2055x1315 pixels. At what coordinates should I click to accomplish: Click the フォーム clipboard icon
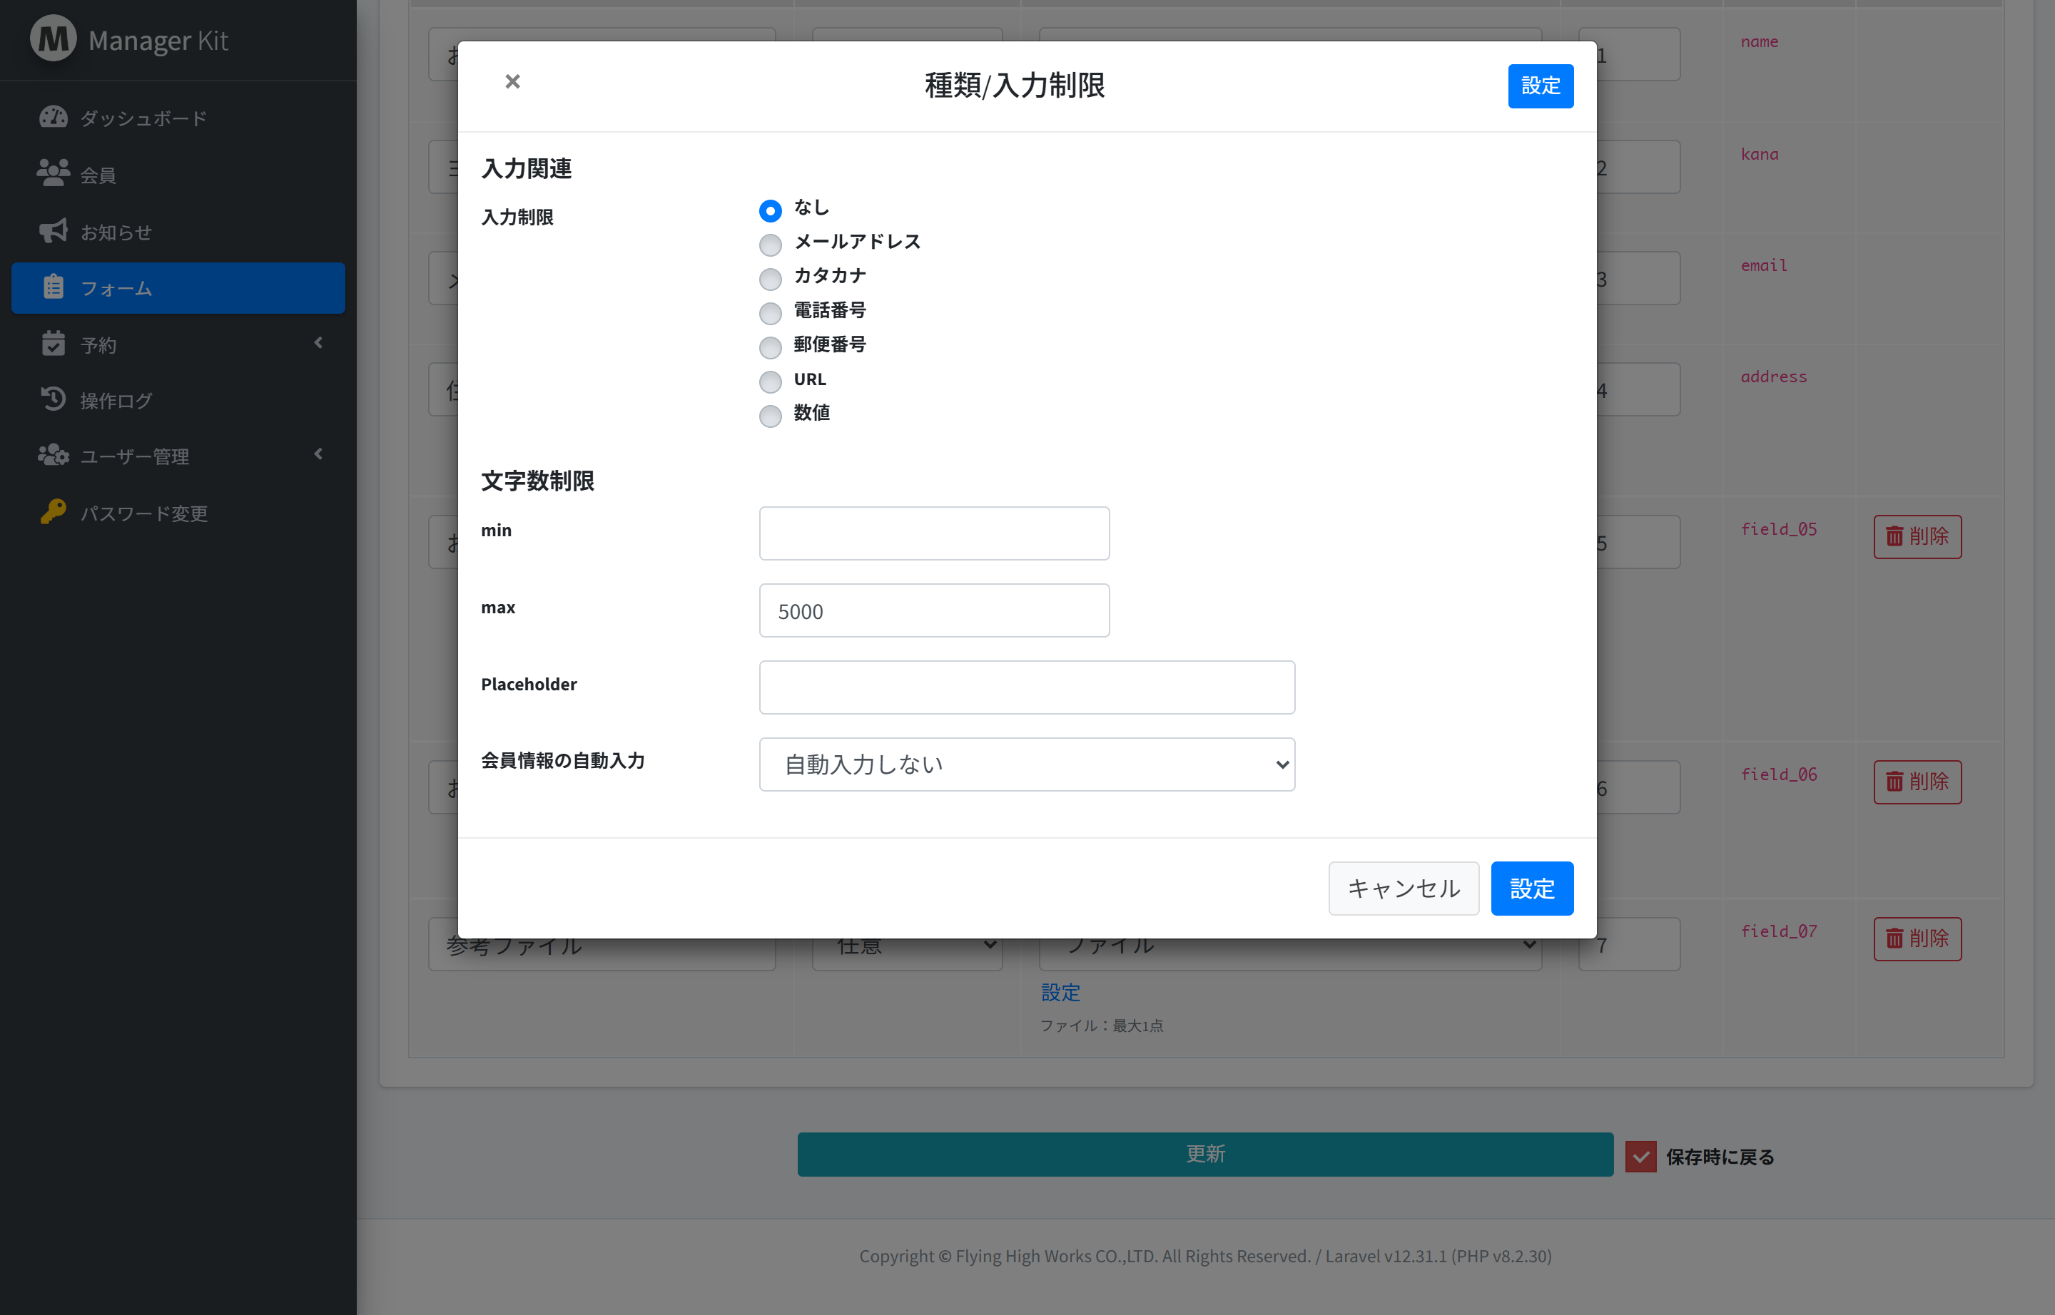click(x=53, y=287)
